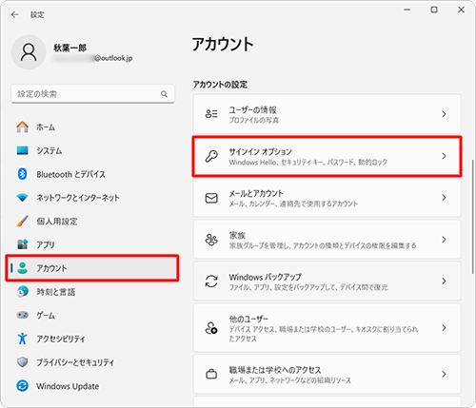Click chevron on Windows バックアップ row
Screen dimensions: 476x408
point(444,282)
